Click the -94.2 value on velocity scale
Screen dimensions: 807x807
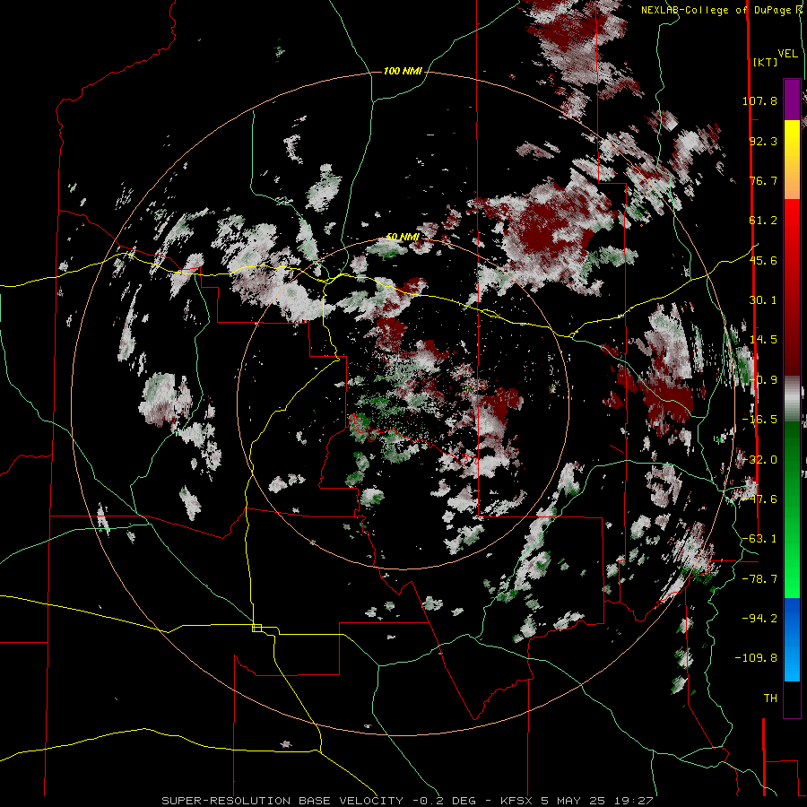coord(759,619)
